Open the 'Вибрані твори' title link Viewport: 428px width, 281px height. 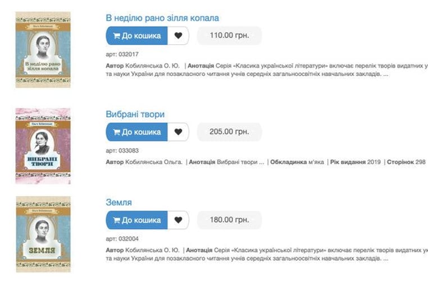pyautogui.click(x=135, y=114)
